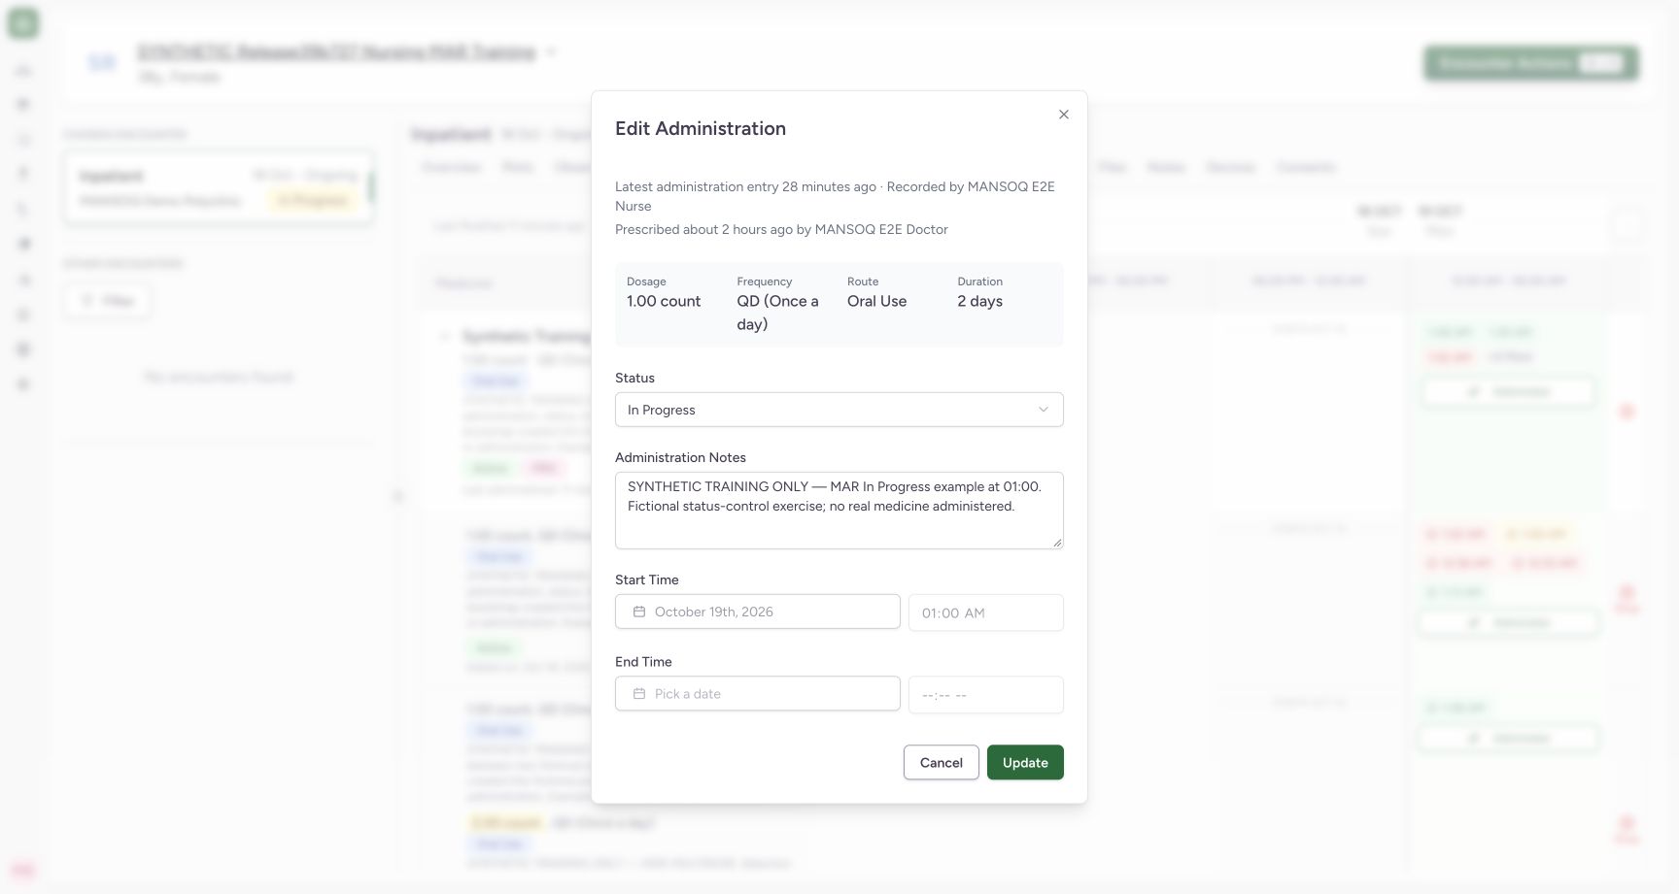Click 'Prescribed about 2 hours ago' text line
Viewport: 1679px width, 894px height.
click(x=781, y=229)
